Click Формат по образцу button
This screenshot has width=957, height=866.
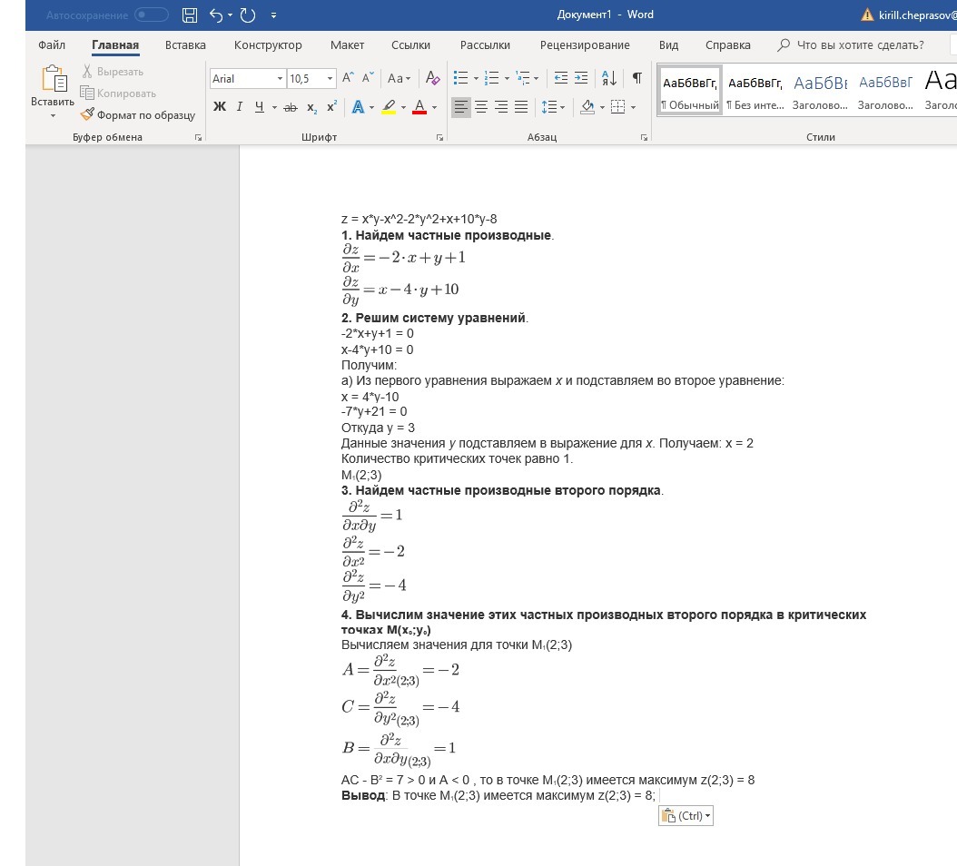click(x=139, y=114)
